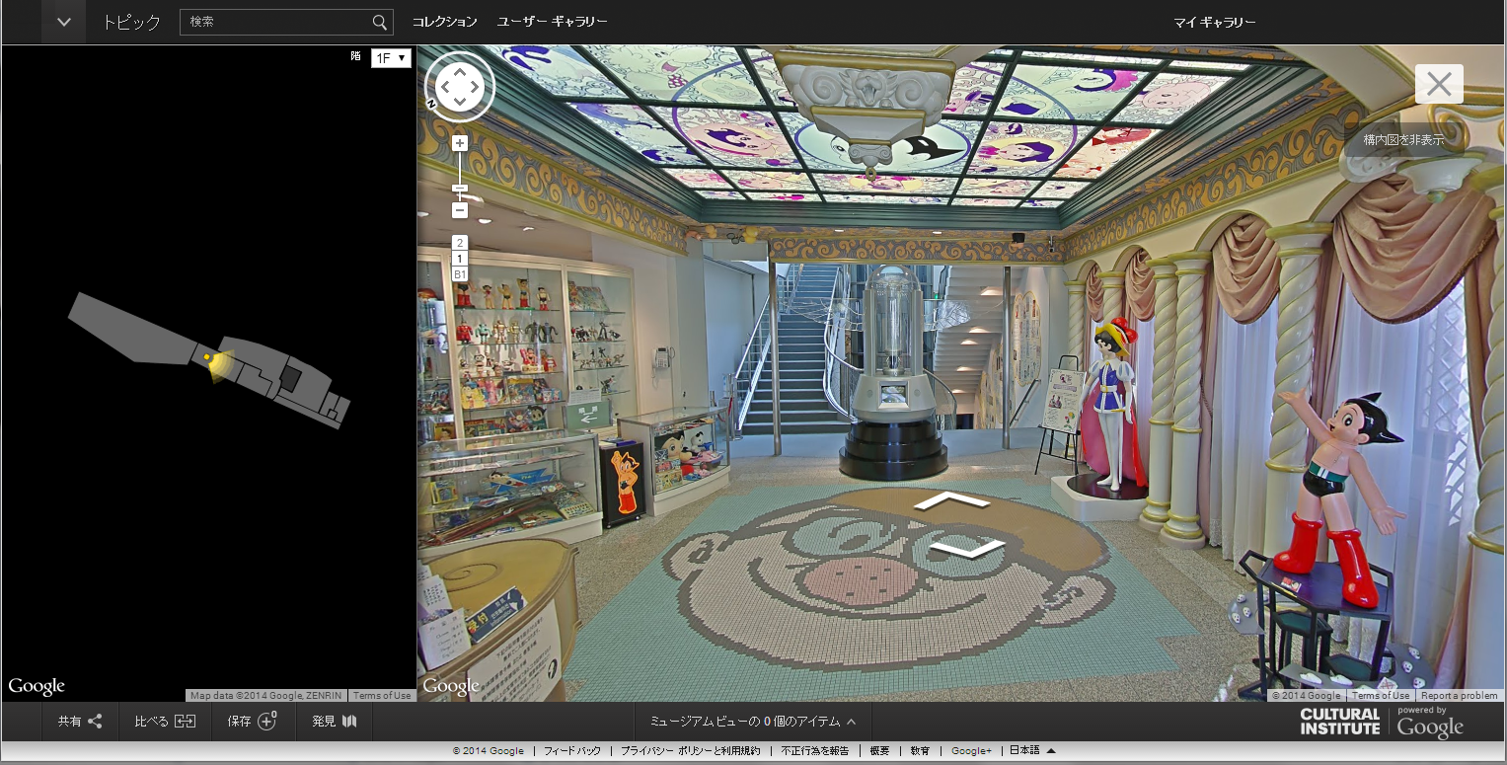
Task: Click the 教育 footer link
Action: [920, 751]
